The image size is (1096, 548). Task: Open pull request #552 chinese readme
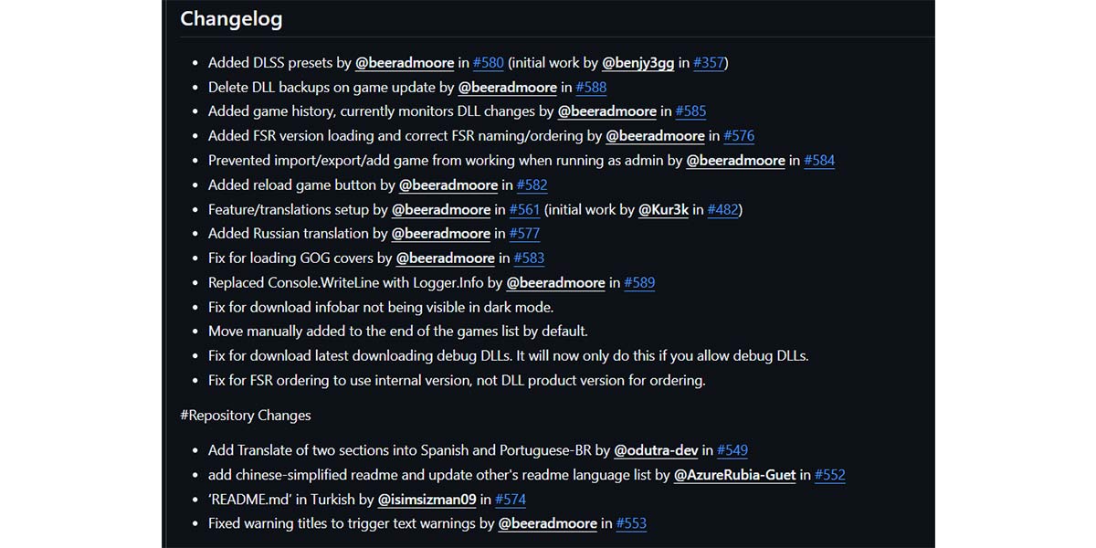(830, 475)
